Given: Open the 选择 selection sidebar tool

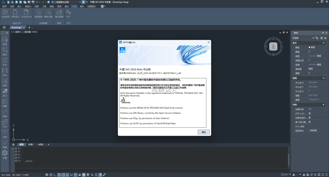Looking at the screenshot, I should [x=5, y=82].
